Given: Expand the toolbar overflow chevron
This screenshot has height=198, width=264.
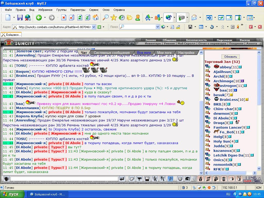Looking at the screenshot, I should (242, 25).
